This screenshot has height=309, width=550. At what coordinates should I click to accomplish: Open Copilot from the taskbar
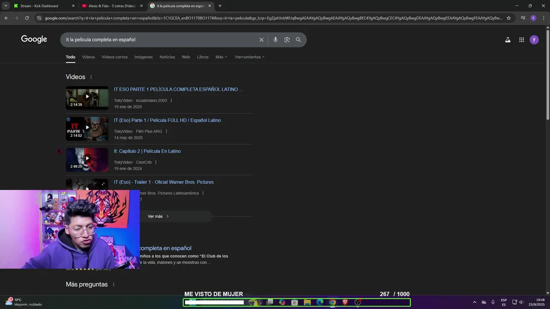(x=282, y=303)
